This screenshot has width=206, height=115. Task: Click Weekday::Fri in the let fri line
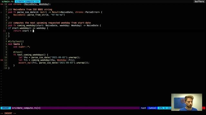(x=65, y=60)
